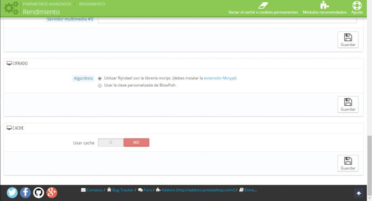Open the Google Plus icon

pyautogui.click(x=52, y=193)
